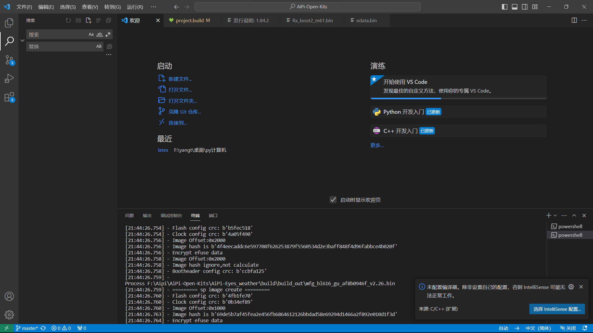
Task: Click 新建文件 link
Action: coord(180,79)
